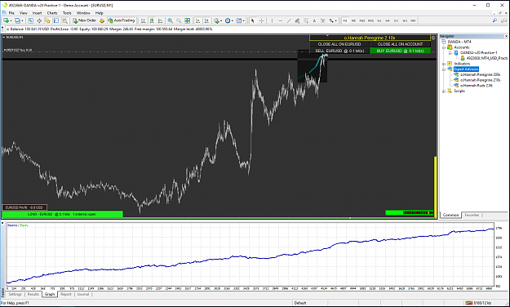Click CLOSE ALL ON EURUSD button
The width and height of the screenshot is (510, 307).
(x=339, y=44)
